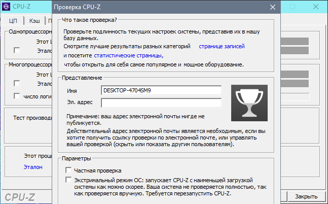Click the blue Эталон link
Image resolution: width=328 pixels, height=204 pixels.
point(33,166)
